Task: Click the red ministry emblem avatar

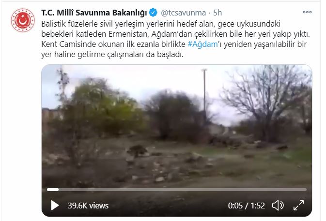Action: [23, 20]
